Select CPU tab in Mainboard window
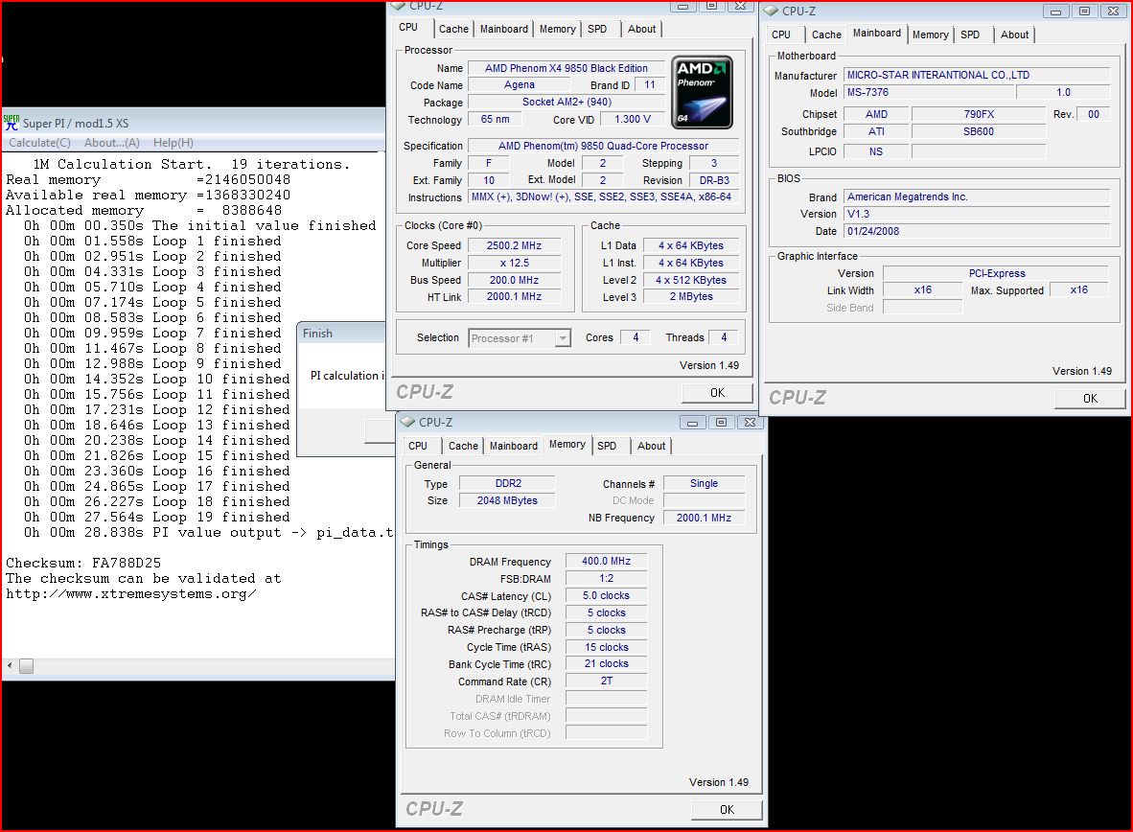Image resolution: width=1133 pixels, height=832 pixels. 781,35
